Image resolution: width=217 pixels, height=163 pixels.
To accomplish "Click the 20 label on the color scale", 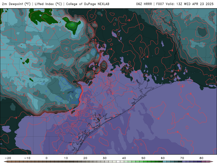I will tap(85, 158).
